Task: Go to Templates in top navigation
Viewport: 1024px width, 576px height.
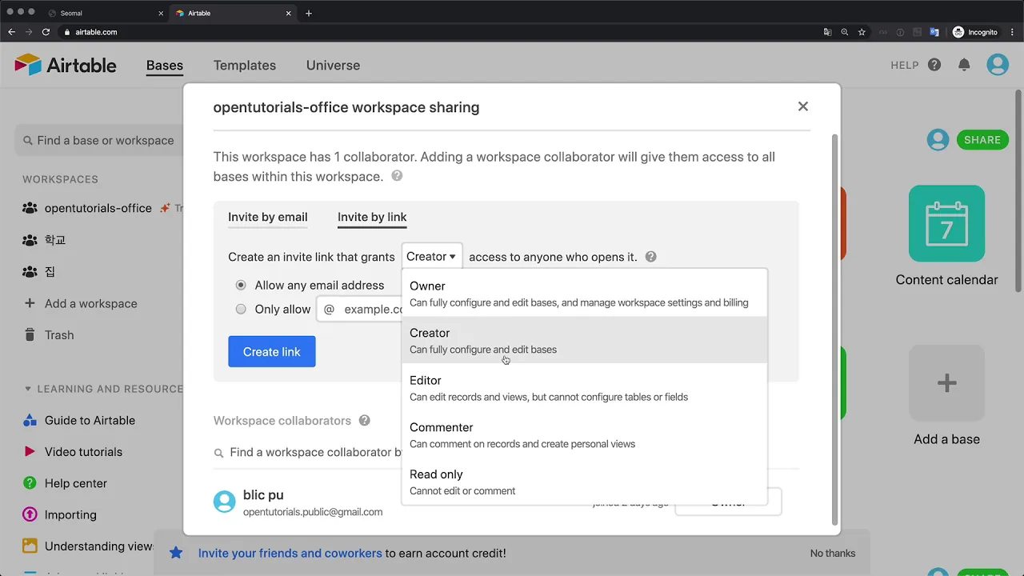Action: tap(245, 66)
